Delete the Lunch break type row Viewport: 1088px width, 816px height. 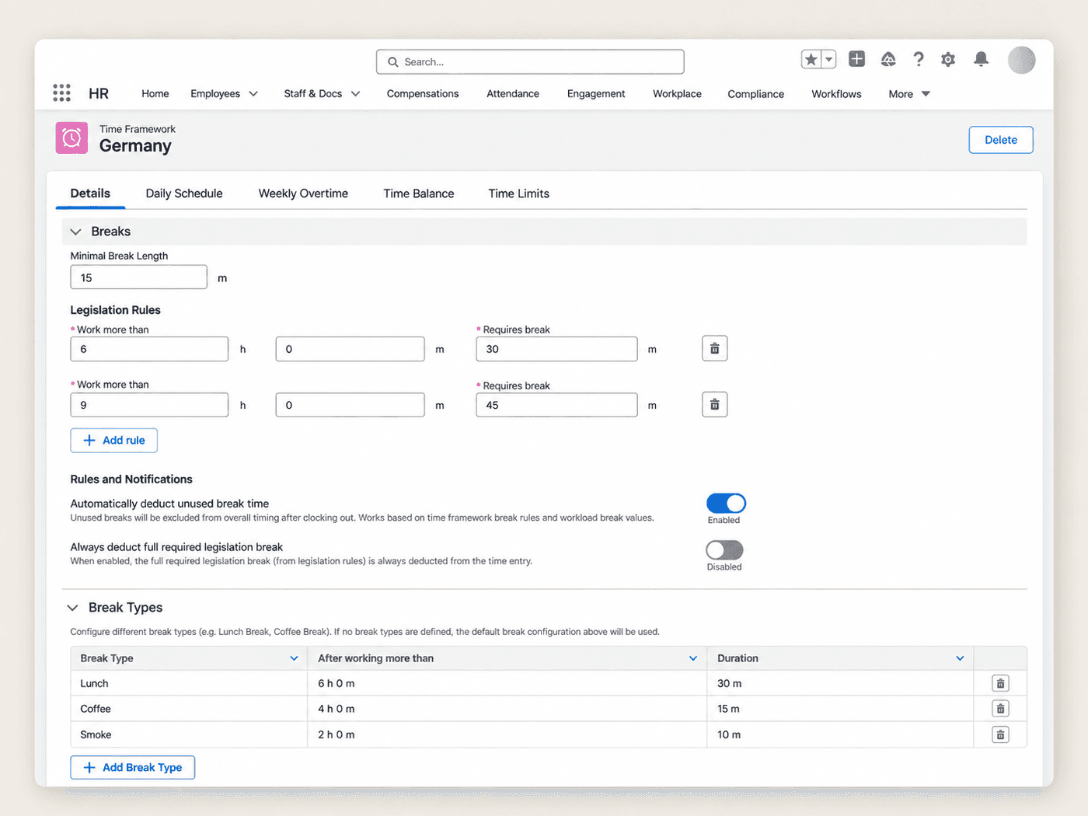pyautogui.click(x=1000, y=683)
